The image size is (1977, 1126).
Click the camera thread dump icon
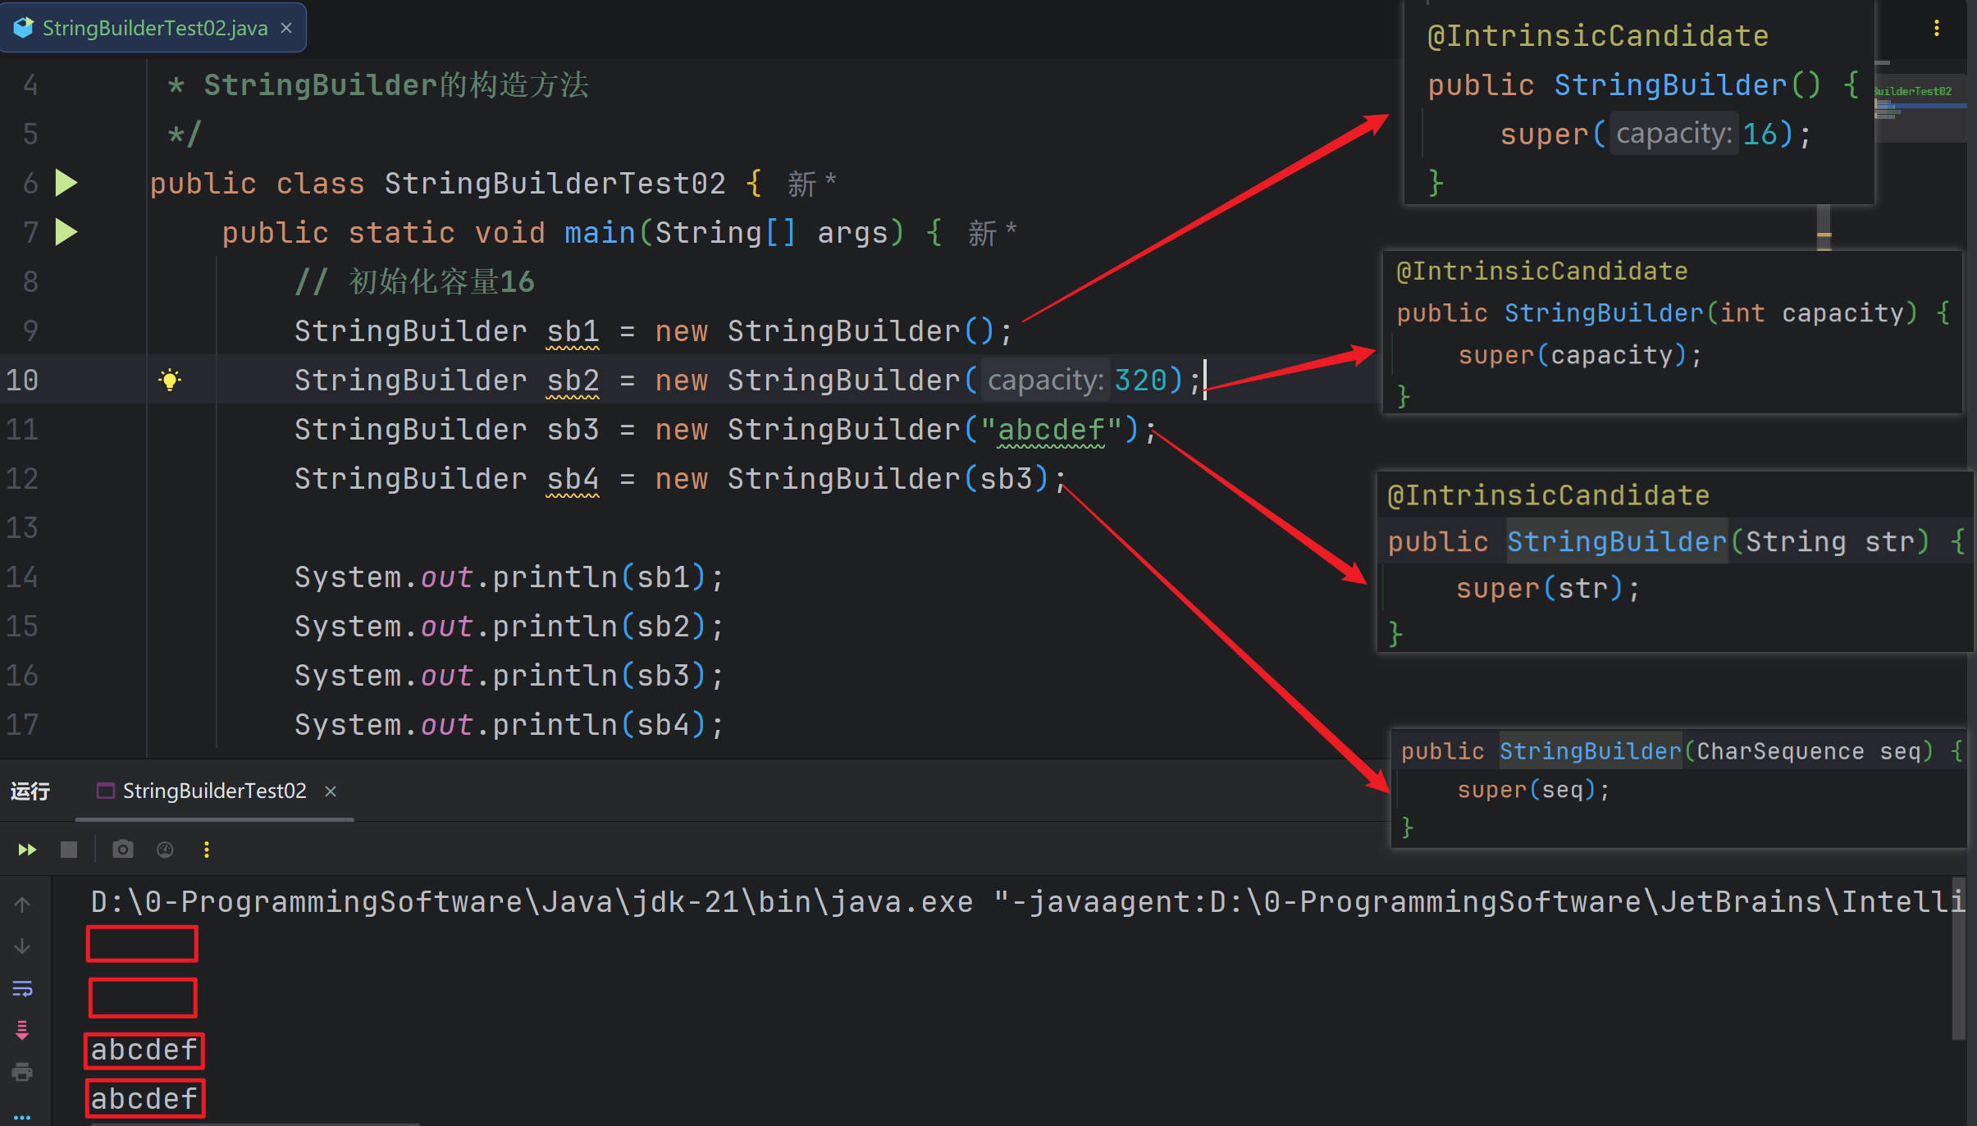(x=122, y=850)
